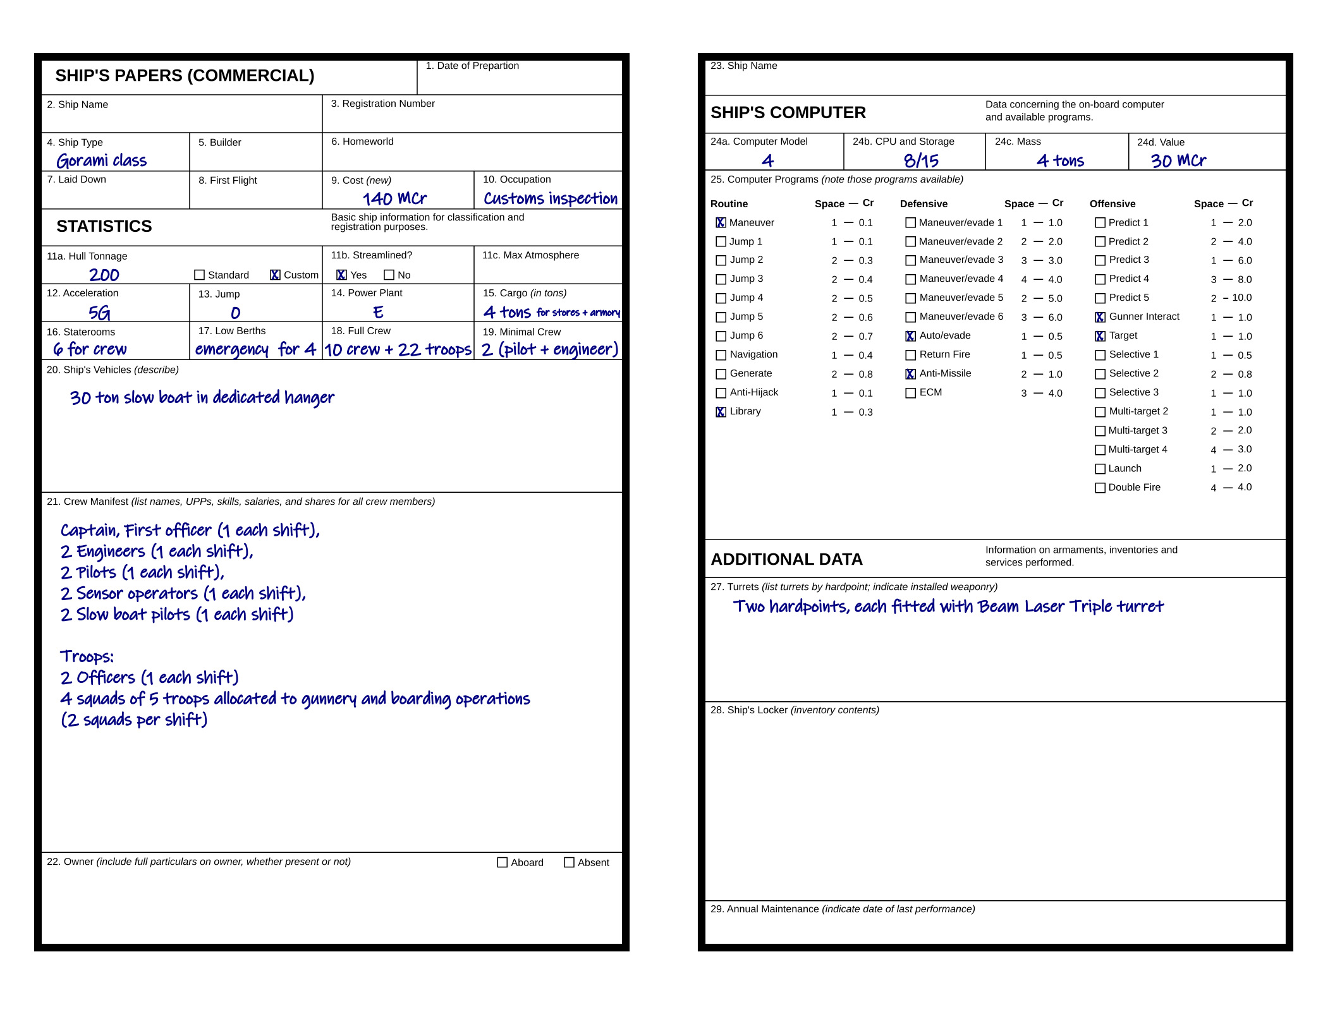Screen dimensions: 1335x1031
Task: Check the Navigation program box
Action: click(x=721, y=355)
